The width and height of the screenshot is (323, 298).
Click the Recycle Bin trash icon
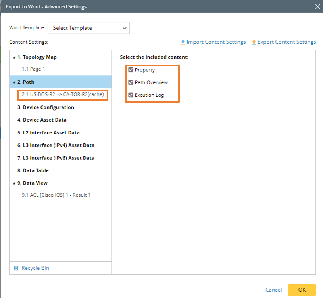(16, 268)
